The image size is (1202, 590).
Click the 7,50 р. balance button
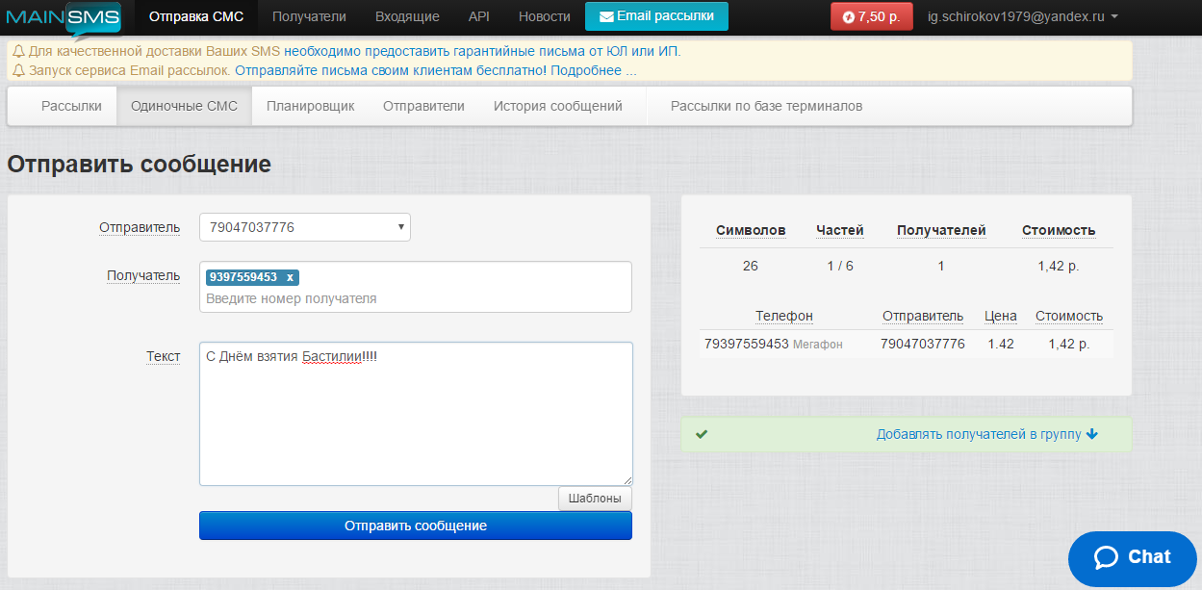pos(871,16)
